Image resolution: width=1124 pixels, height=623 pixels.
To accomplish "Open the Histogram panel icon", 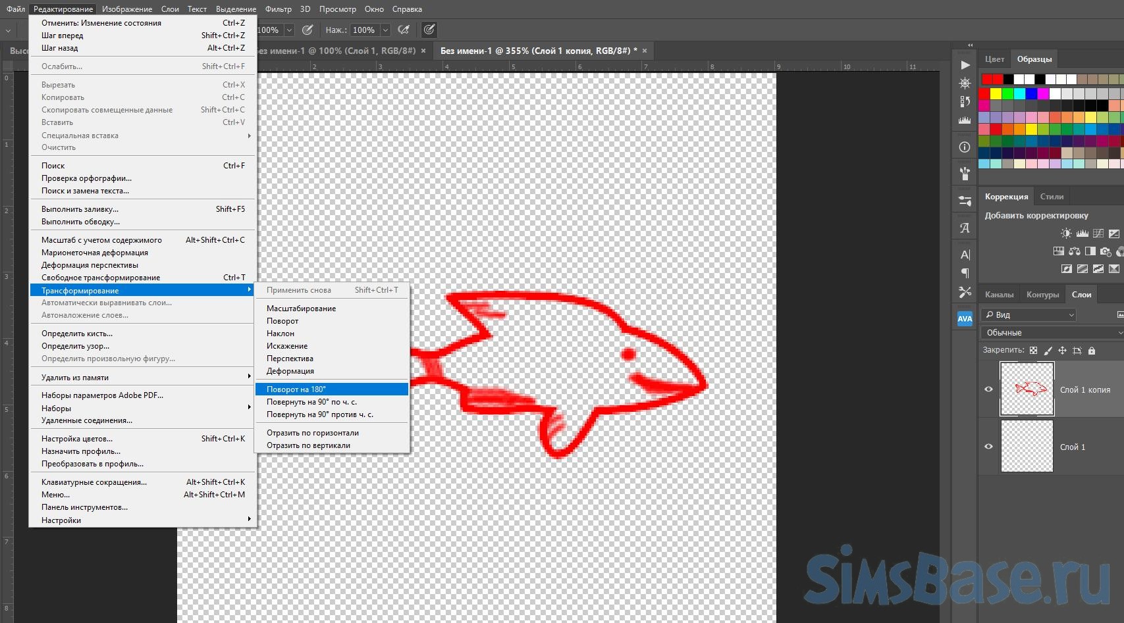I will pos(965,120).
